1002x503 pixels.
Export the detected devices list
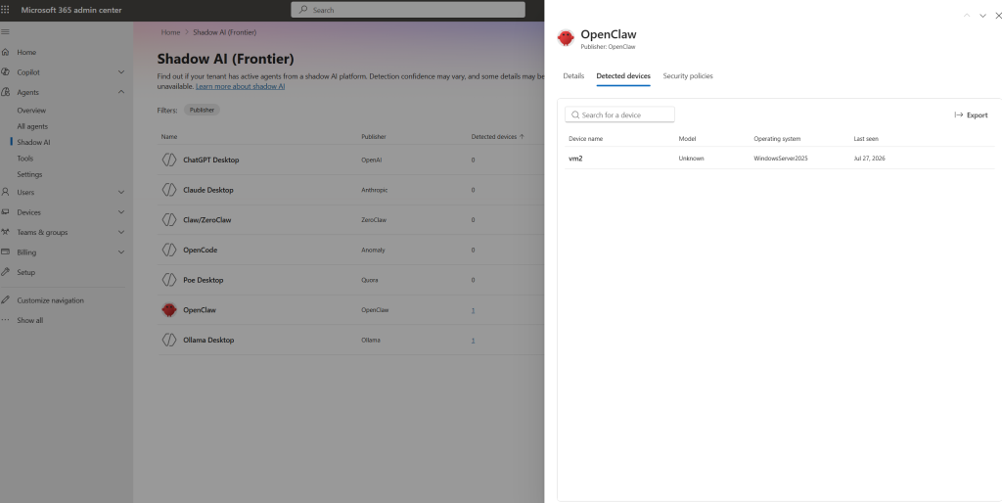point(971,115)
